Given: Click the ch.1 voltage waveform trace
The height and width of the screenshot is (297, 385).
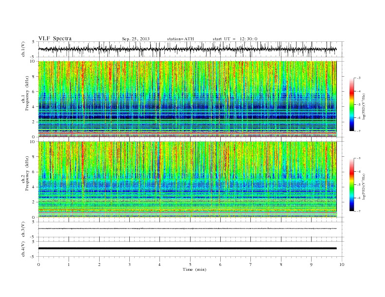Looking at the screenshot, I should pyautogui.click(x=187, y=49).
